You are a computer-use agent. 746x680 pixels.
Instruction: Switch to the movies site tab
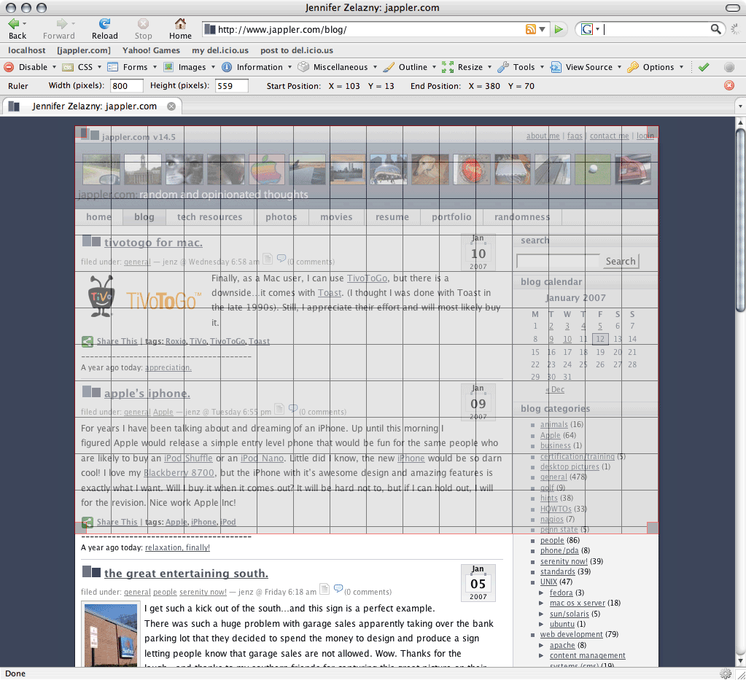click(336, 217)
